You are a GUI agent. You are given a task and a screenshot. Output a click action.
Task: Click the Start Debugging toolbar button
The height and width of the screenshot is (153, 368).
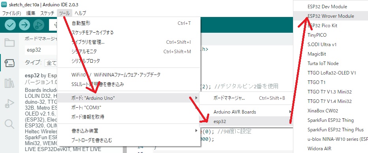[39, 25]
